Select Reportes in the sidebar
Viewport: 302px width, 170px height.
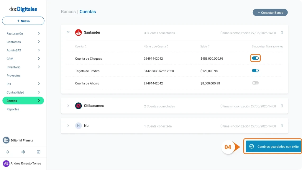13,109
